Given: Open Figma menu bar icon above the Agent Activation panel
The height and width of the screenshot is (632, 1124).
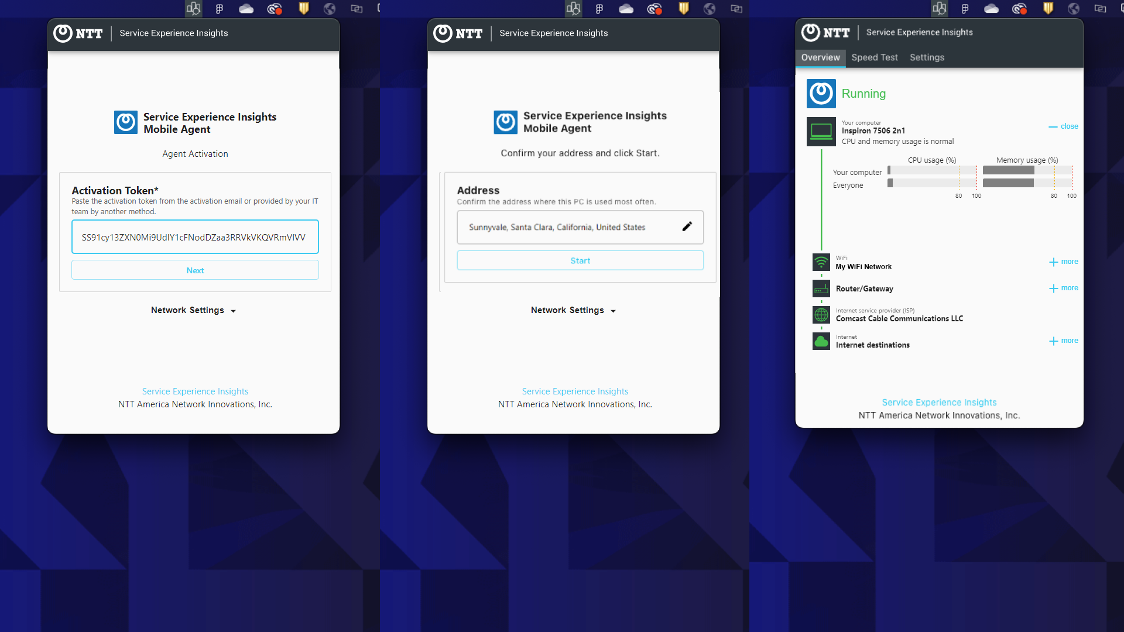Looking at the screenshot, I should tap(220, 9).
